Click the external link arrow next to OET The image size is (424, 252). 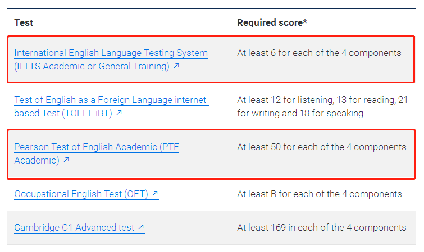coord(155,194)
